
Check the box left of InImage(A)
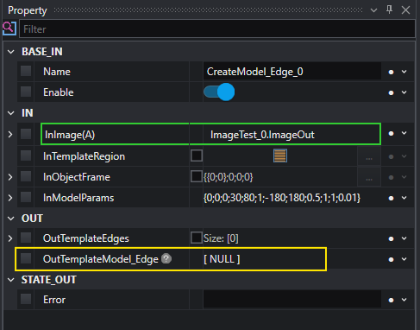pyautogui.click(x=26, y=134)
